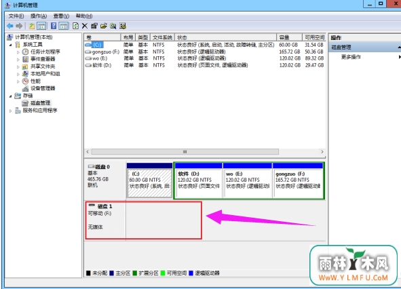Select 磁盘管理 in the storage tree

(x=40, y=103)
